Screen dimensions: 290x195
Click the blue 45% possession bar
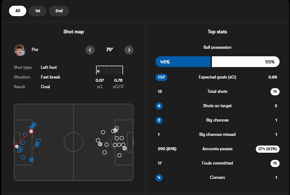[x=183, y=62]
